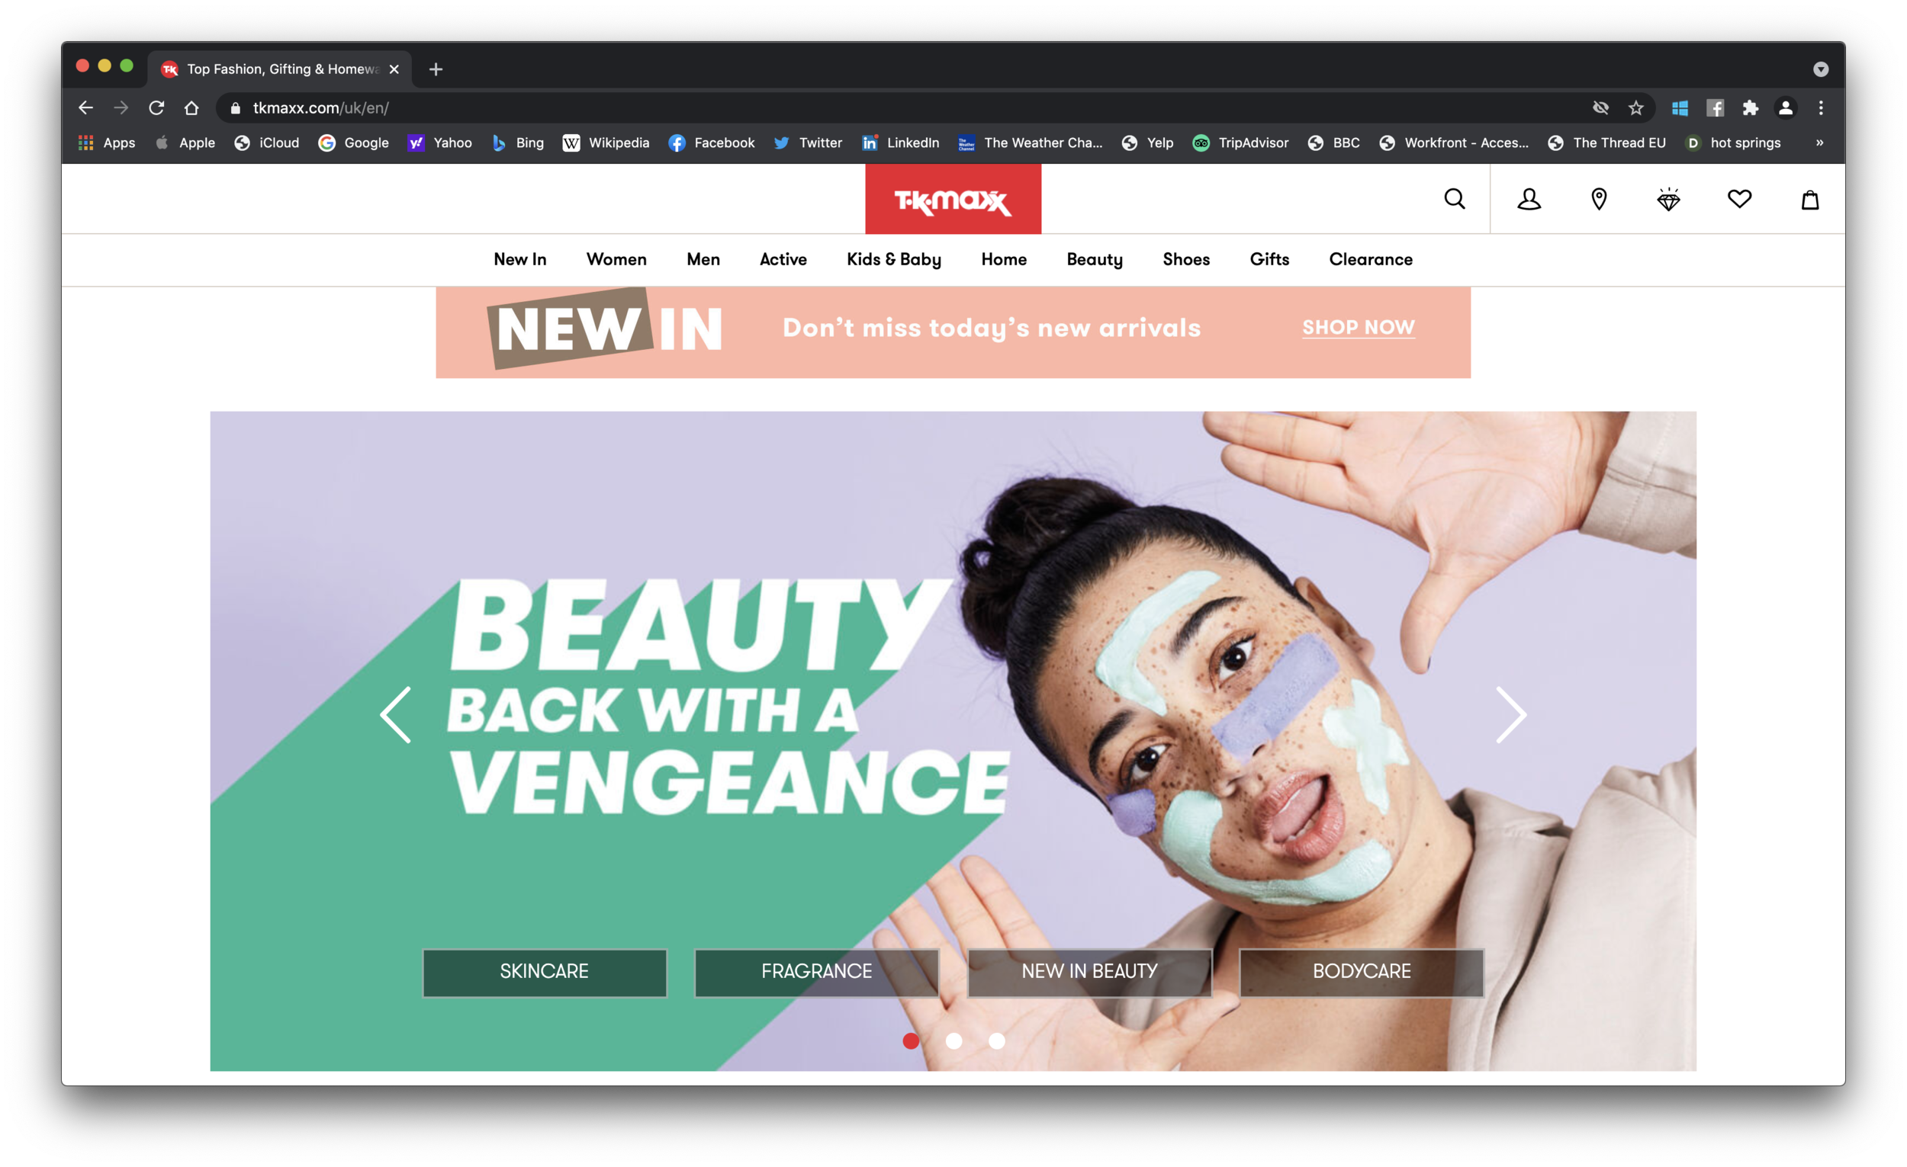The width and height of the screenshot is (1907, 1167).
Task: Click the SHOP NOW banner link
Action: click(x=1359, y=328)
